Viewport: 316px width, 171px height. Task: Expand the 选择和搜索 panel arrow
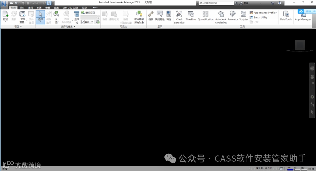75,26
